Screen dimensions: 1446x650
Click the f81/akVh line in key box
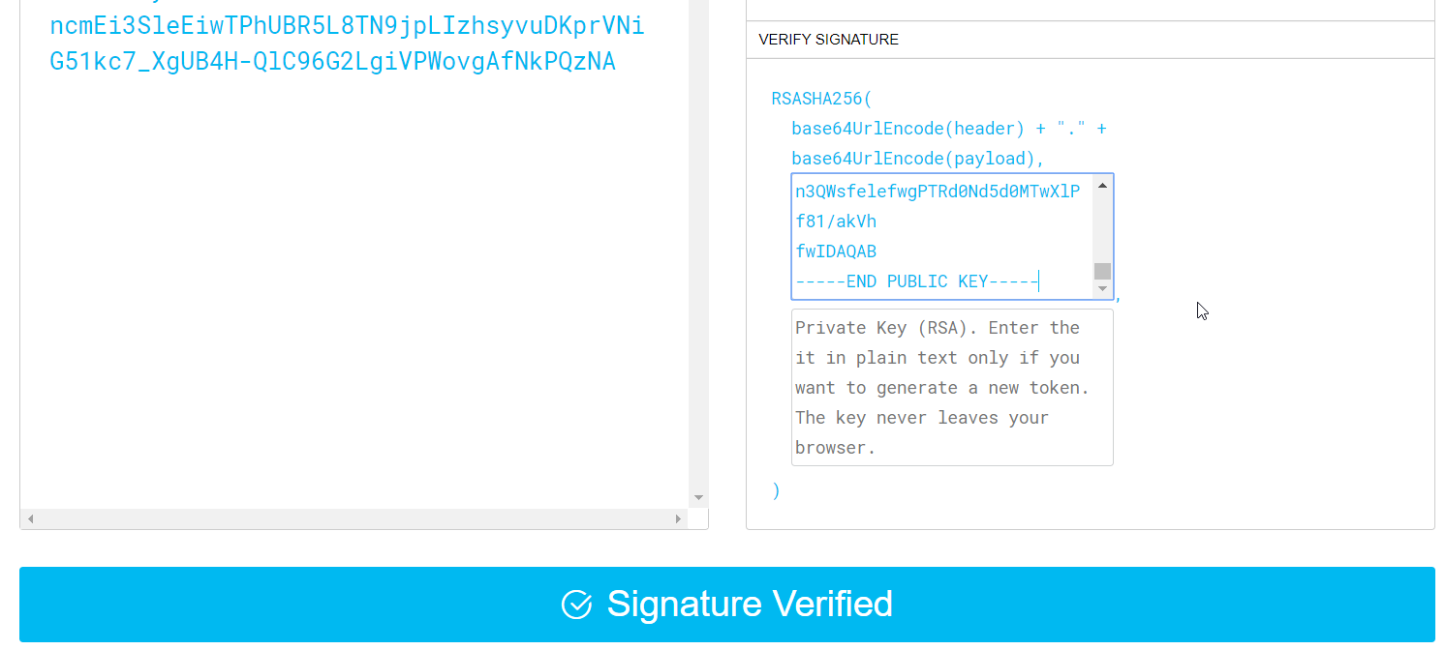pos(836,222)
